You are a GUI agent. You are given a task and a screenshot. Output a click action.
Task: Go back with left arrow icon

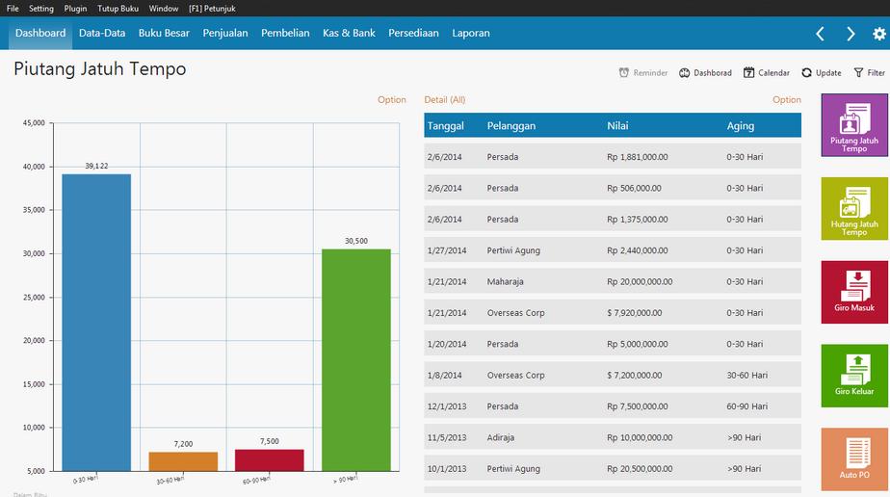pos(820,34)
